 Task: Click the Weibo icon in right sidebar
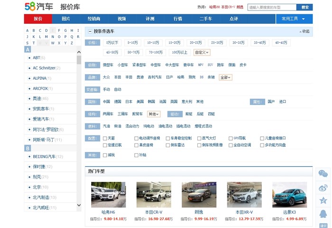(x=323, y=188)
